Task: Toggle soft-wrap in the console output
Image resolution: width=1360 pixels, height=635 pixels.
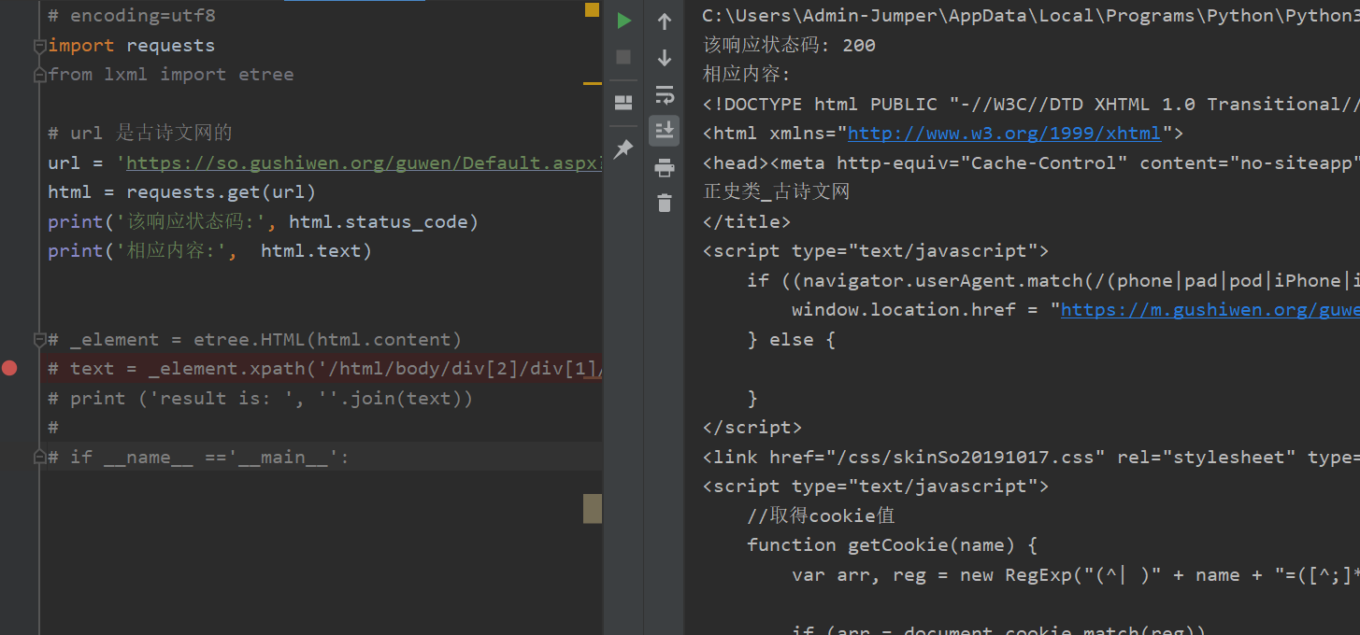Action: coord(665,94)
